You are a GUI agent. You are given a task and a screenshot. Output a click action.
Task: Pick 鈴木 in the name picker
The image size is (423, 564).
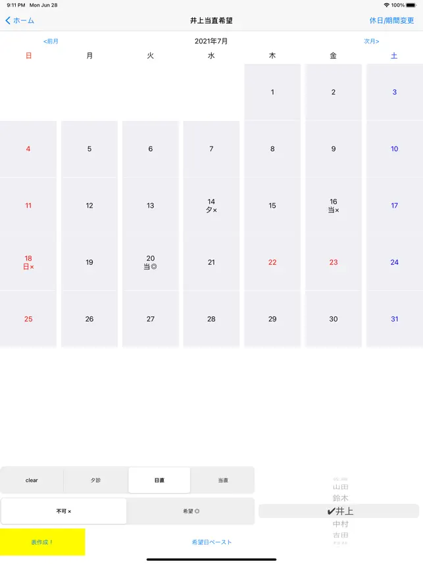click(340, 498)
